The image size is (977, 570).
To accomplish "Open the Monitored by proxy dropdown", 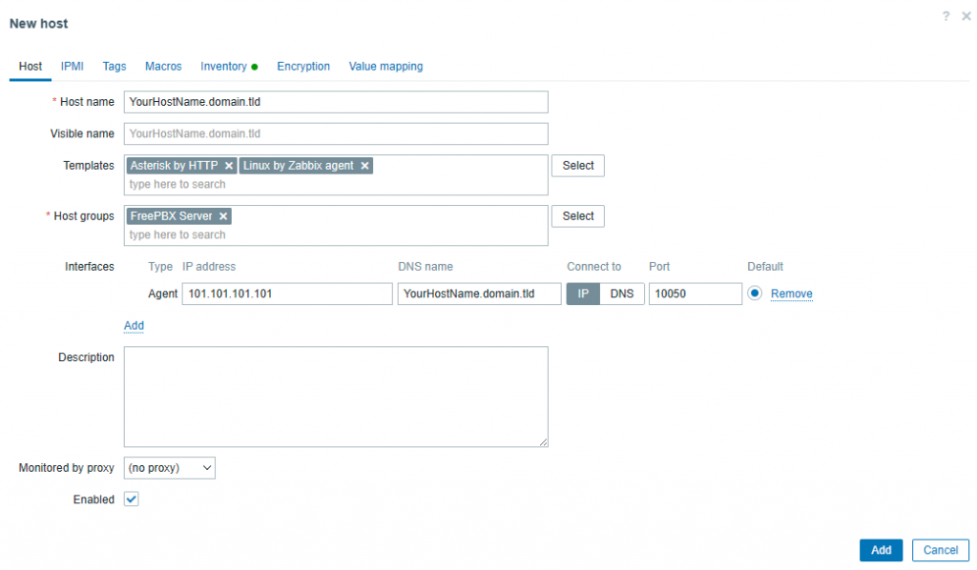I will (170, 468).
